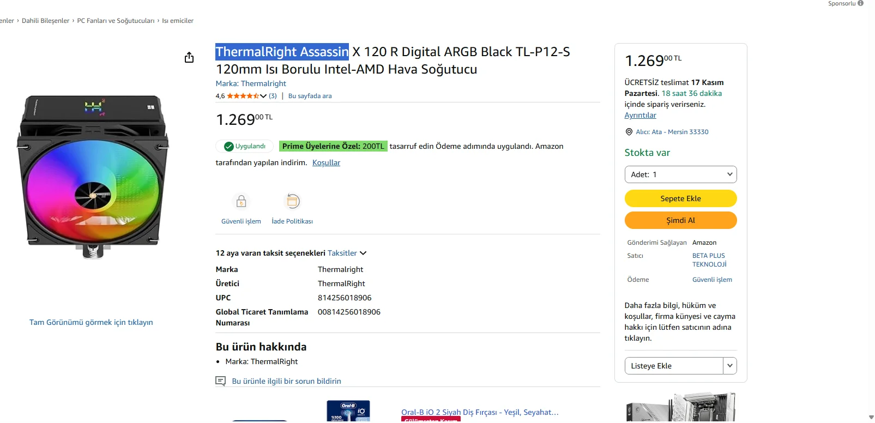
Task: Open the Dahili Bileşenler breadcrumb
Action: point(45,21)
